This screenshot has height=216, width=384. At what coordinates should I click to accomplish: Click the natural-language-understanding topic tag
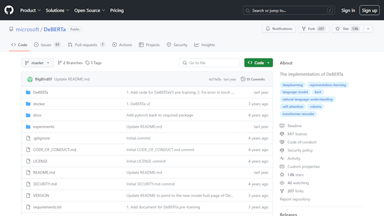(x=307, y=99)
